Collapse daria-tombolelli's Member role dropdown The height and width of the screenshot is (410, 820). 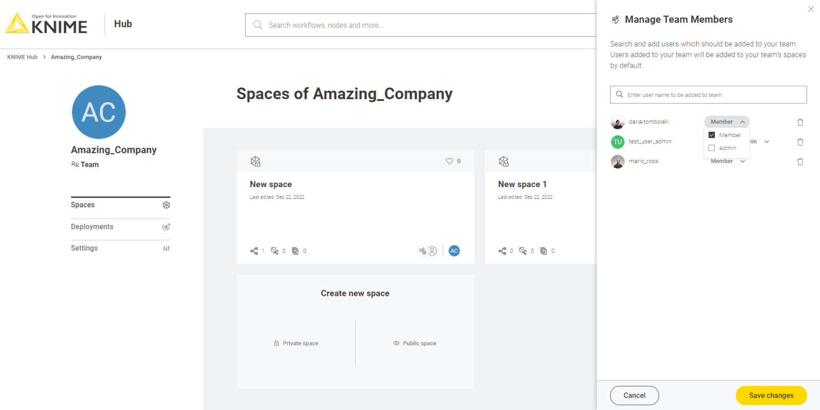point(727,122)
